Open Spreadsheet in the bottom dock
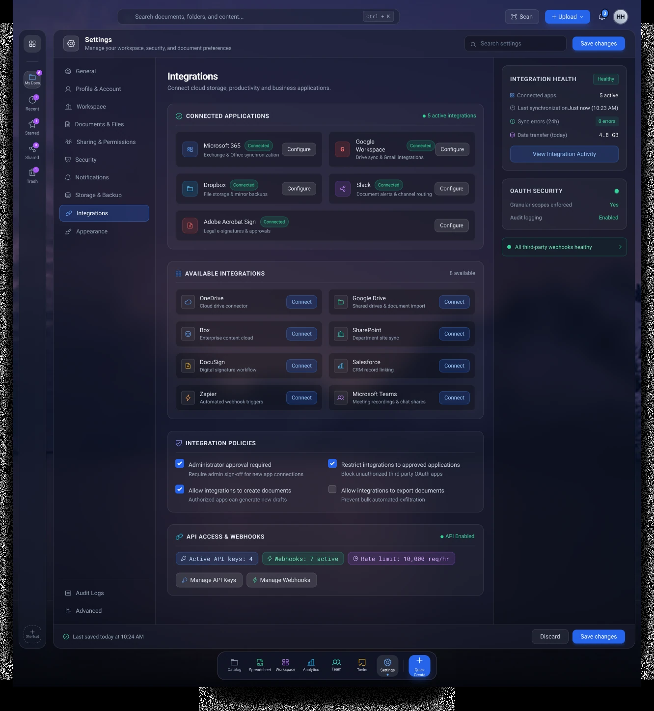 260,665
